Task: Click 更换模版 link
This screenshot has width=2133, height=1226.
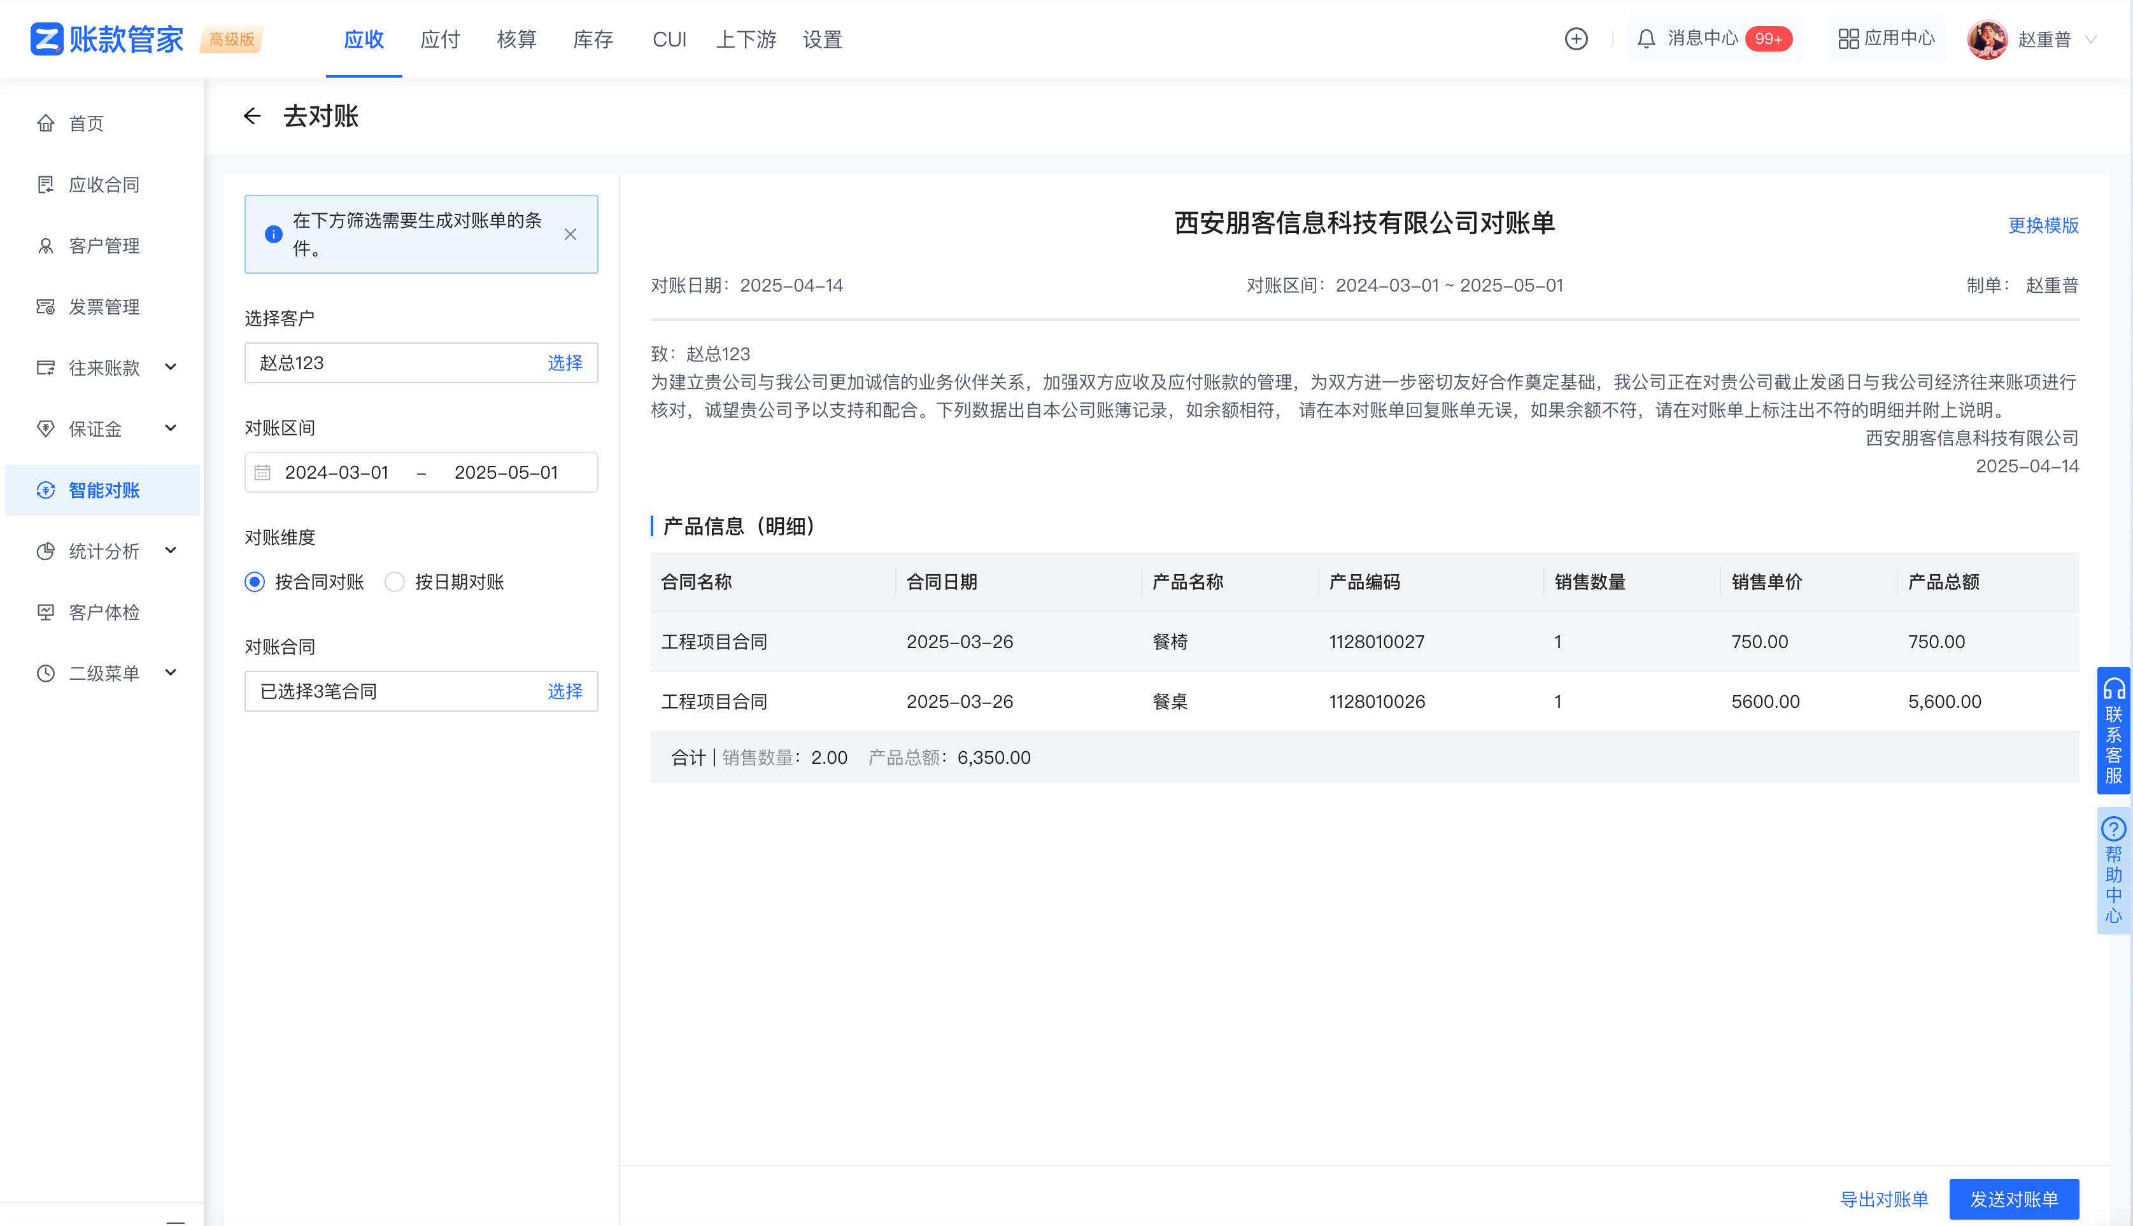Action: tap(2043, 225)
